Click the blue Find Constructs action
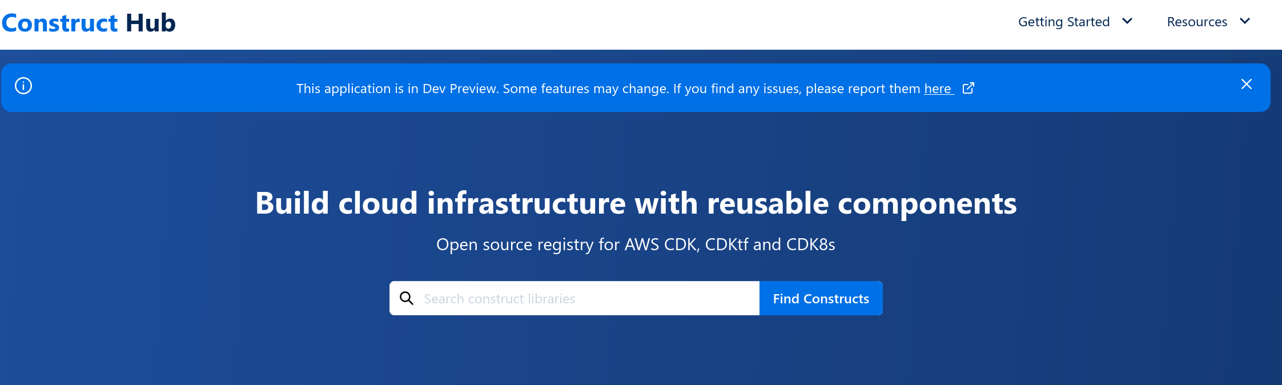Screen dimensions: 1282x385 point(821,298)
